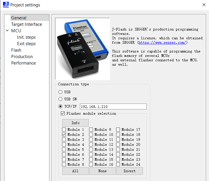The image size is (209, 181).
Task: Enable Module 11 checkbox
Action: 91,140
